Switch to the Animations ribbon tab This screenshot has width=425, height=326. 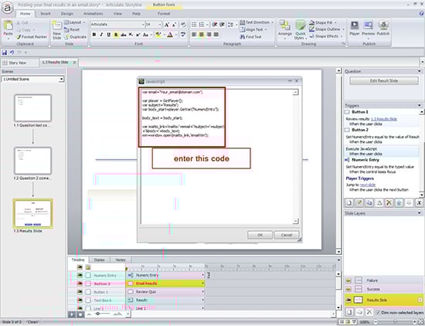click(x=93, y=14)
